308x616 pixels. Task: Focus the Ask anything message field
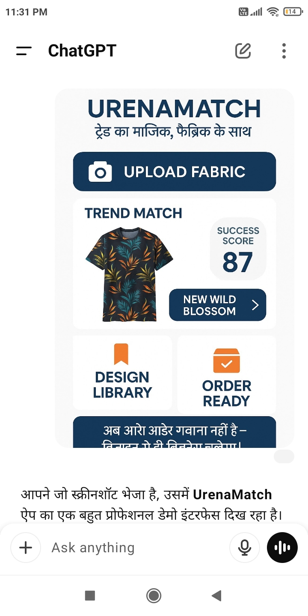(137, 548)
